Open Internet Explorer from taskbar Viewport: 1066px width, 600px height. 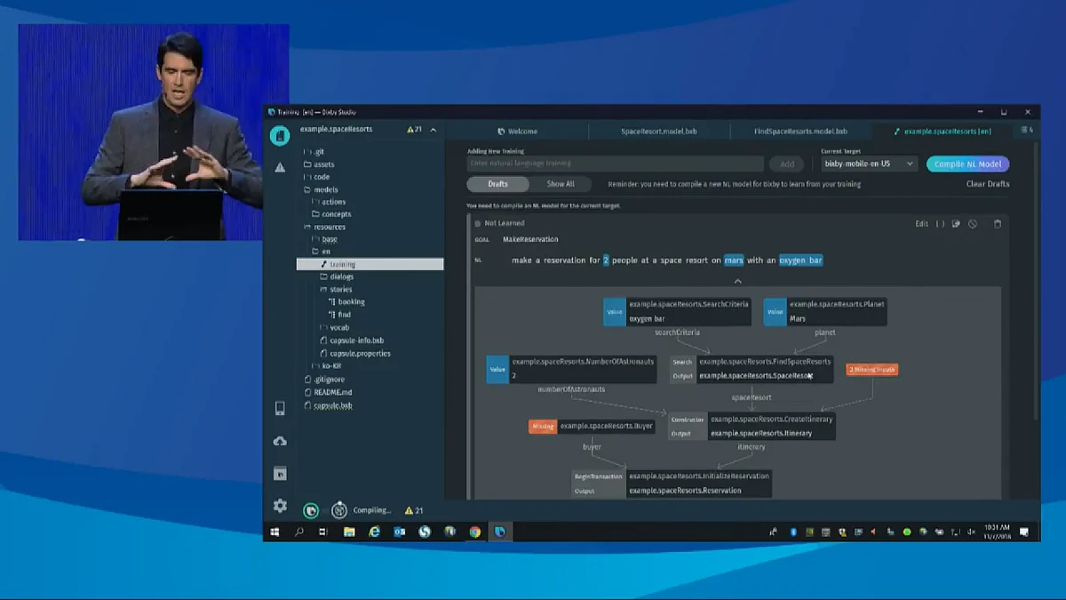(375, 532)
